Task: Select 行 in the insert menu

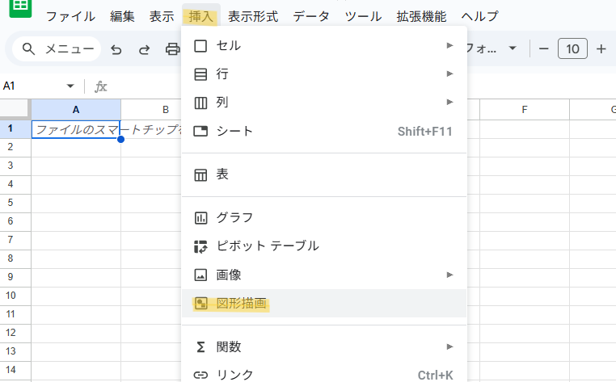Action: pyautogui.click(x=324, y=73)
